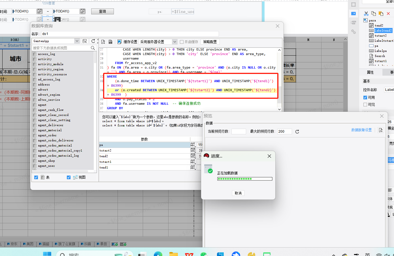This screenshot has width=394, height=256.
Task: Collapse the para tree node
Action: pyautogui.click(x=365, y=20)
